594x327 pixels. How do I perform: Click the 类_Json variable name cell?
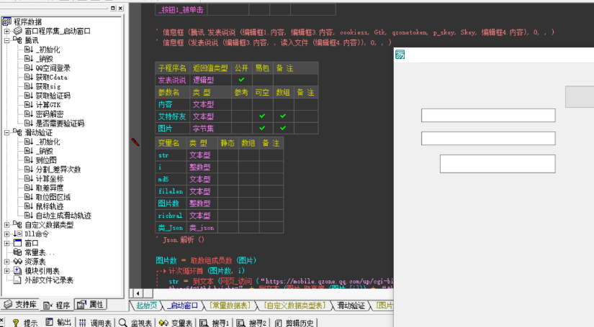click(x=171, y=228)
